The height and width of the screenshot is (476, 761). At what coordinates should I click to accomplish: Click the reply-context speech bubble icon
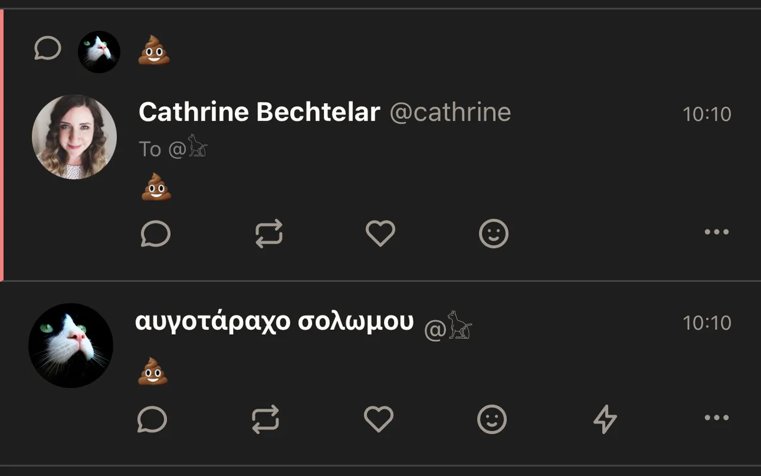(48, 48)
